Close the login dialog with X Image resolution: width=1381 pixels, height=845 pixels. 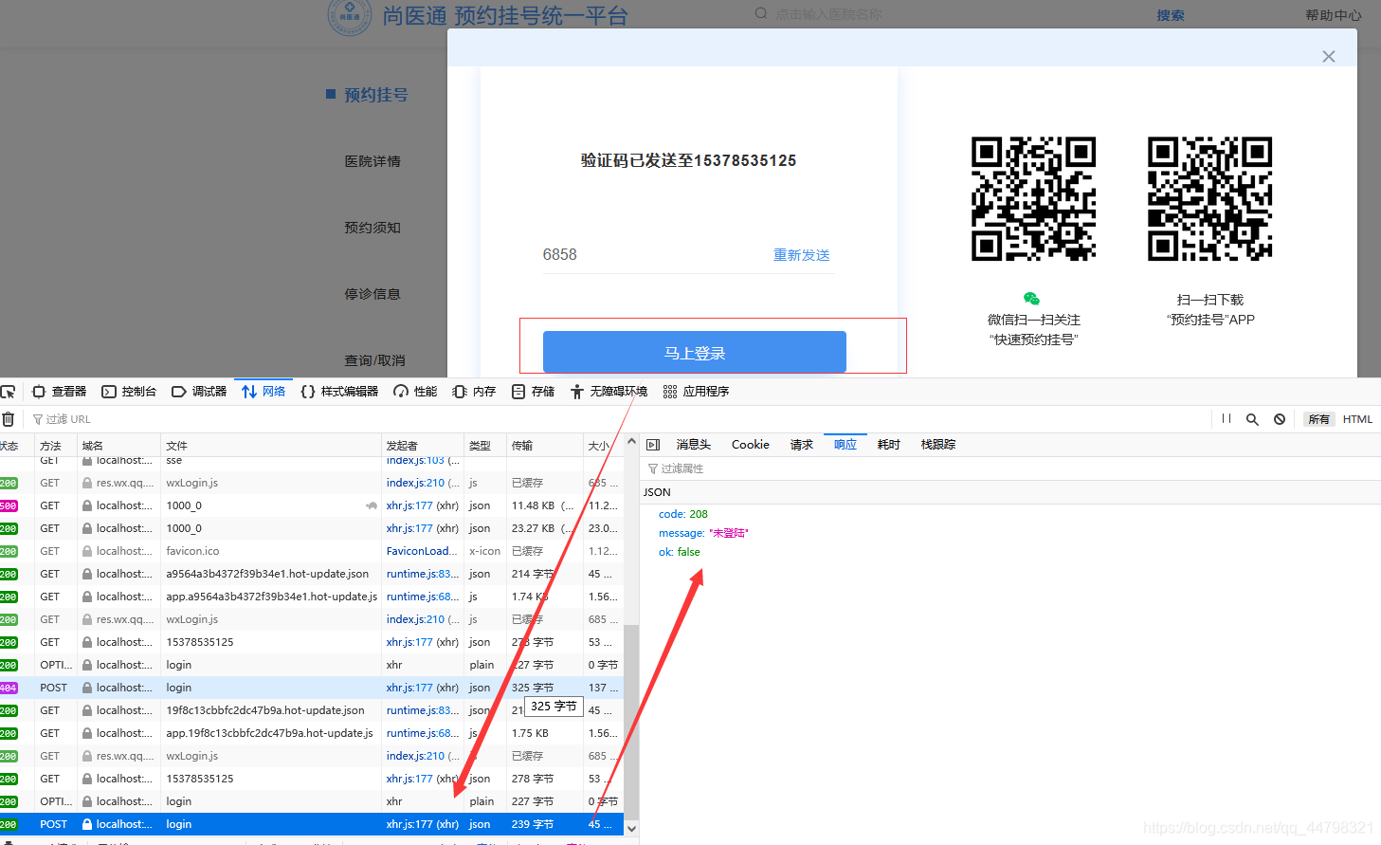1329,57
